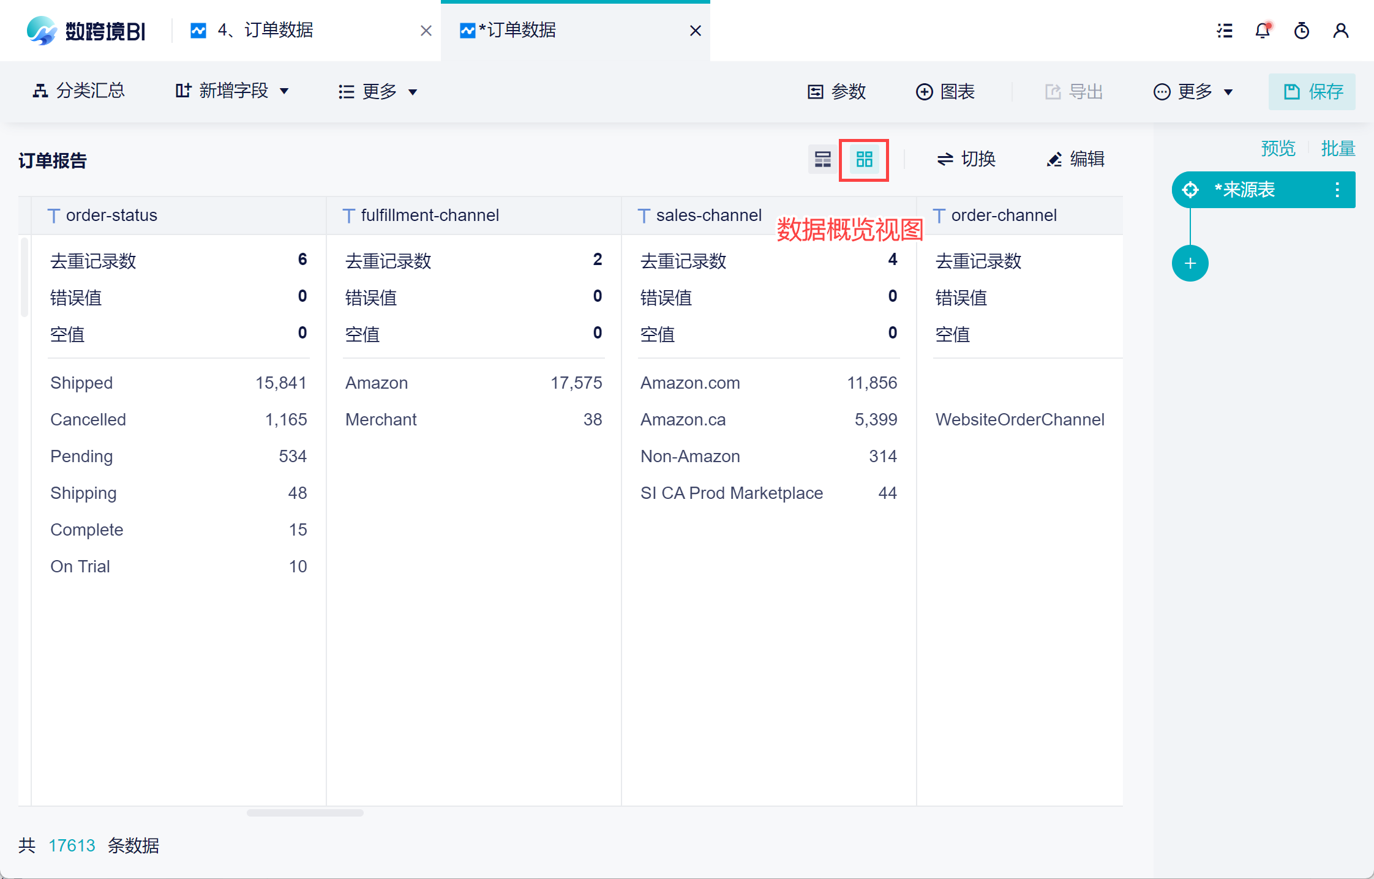This screenshot has height=879, width=1374.
Task: Switch to table list view
Action: point(823,160)
